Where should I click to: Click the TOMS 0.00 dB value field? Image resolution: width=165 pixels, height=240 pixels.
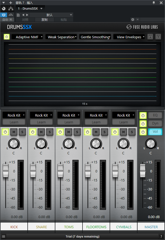[x=72, y=217]
